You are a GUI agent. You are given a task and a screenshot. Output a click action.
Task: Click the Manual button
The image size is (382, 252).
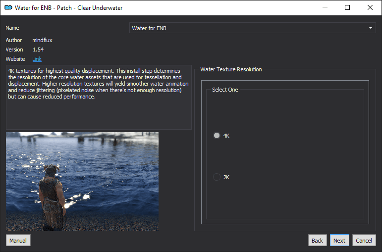pyautogui.click(x=18, y=240)
